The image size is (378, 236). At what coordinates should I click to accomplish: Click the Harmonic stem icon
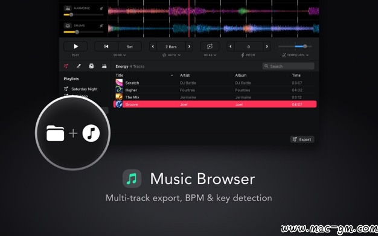(68, 8)
